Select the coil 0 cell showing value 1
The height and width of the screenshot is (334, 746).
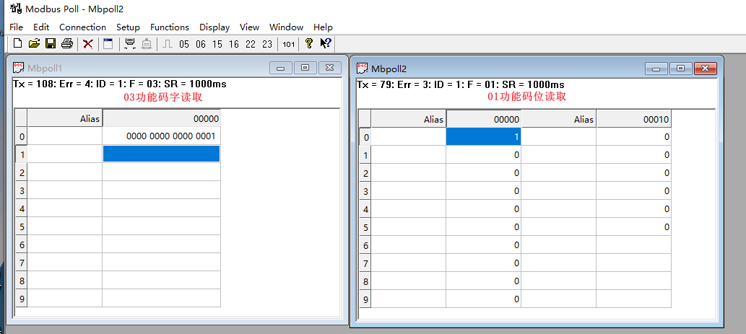(x=483, y=136)
